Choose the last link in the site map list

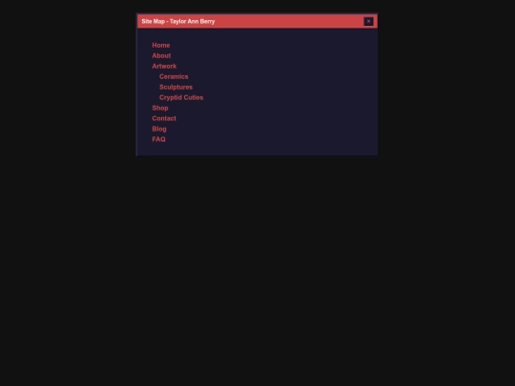(x=158, y=139)
